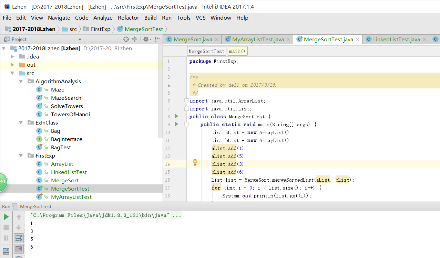Viewport: 440px width, 258px height.
Task: Collapse the 2017-2018Lzhen project root node
Action: (4, 49)
